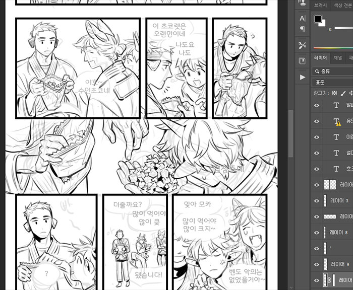This screenshot has height=290, width=353.
Task: Open the Paragraph panel icon
Action: (302, 29)
